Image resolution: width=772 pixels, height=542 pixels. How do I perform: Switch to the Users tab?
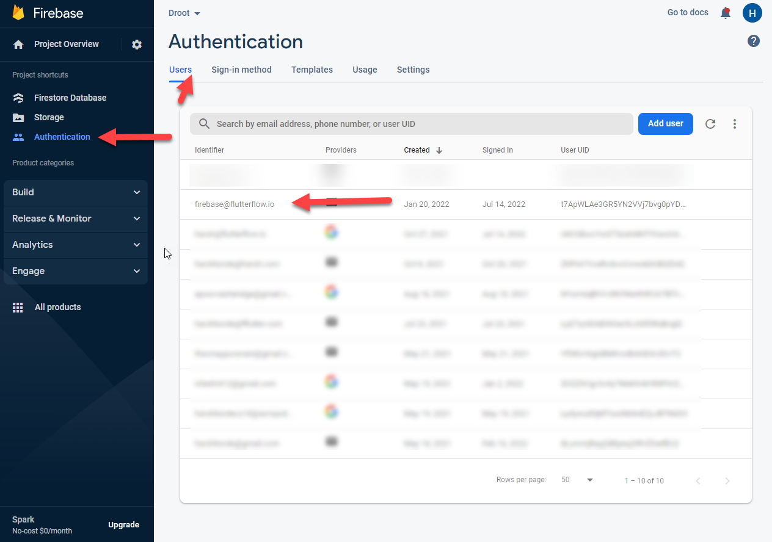coord(181,70)
